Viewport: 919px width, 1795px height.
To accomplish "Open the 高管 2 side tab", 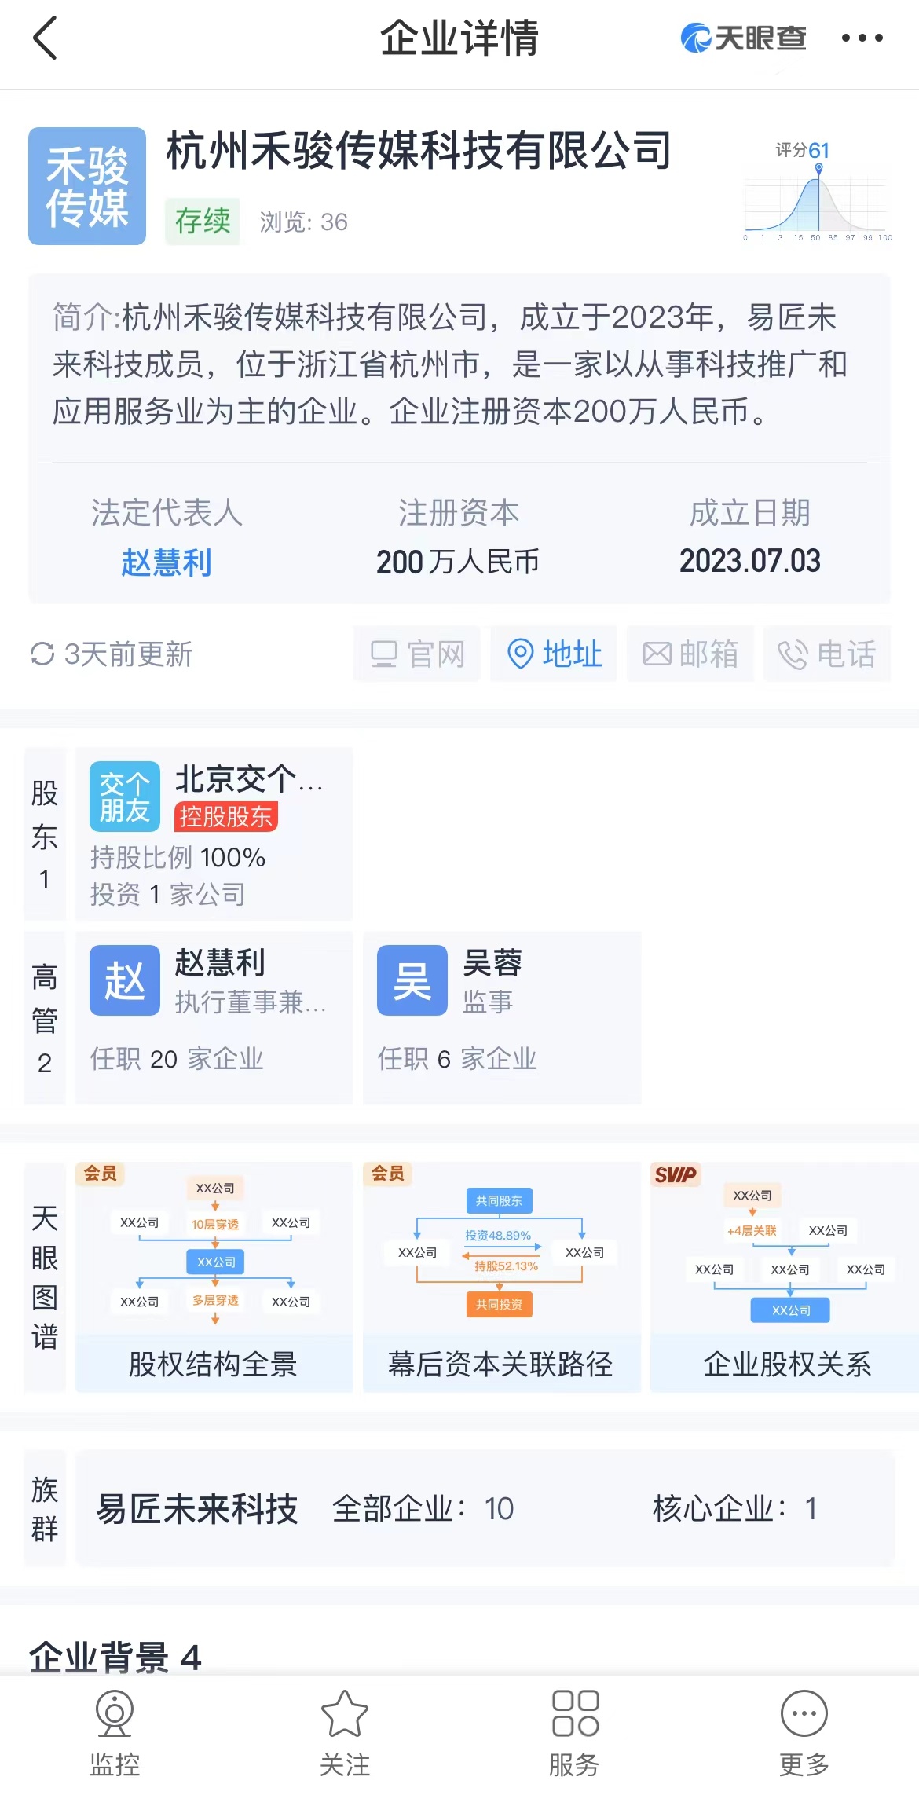I will (45, 1019).
